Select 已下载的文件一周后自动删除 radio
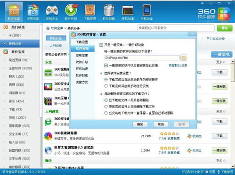 pyautogui.click(x=106, y=100)
